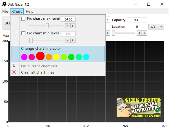This screenshot has width=169, height=130.
Task: Maximize the Disk Gazer window
Action: click(149, 4)
